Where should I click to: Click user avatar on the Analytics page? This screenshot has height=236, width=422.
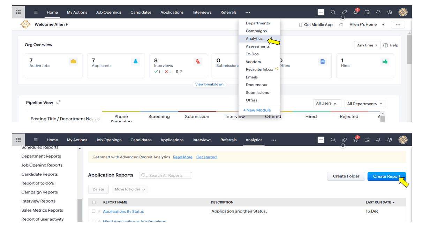pyautogui.click(x=403, y=140)
